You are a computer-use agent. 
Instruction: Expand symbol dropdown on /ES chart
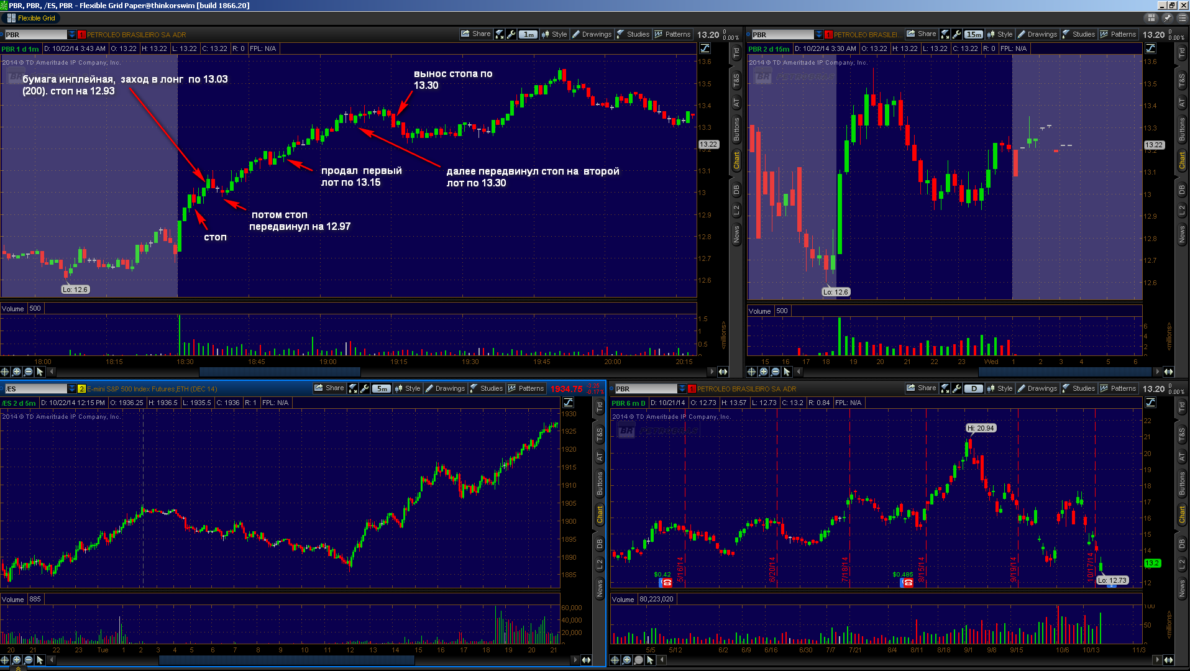pos(72,389)
